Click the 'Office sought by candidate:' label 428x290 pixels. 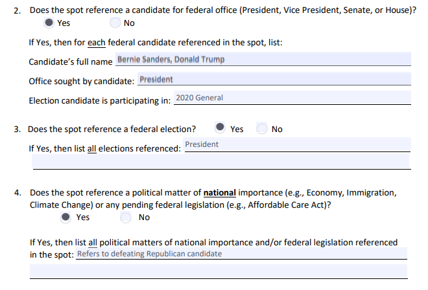(x=82, y=81)
